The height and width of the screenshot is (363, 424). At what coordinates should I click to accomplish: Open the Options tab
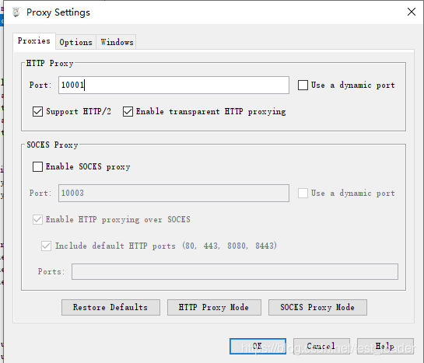(x=75, y=42)
